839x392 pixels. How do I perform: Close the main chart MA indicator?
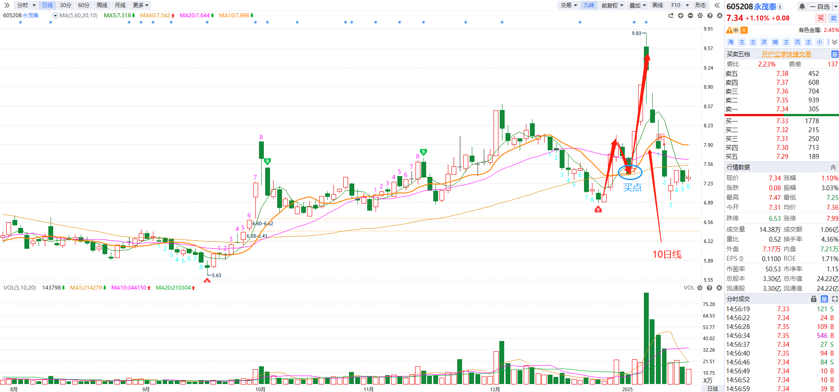tap(720, 16)
